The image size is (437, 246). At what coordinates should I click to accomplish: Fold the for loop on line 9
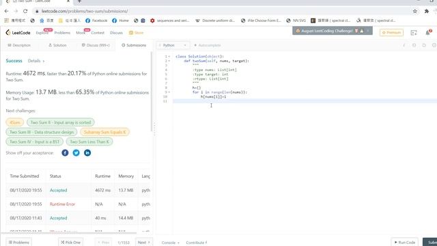169,92
